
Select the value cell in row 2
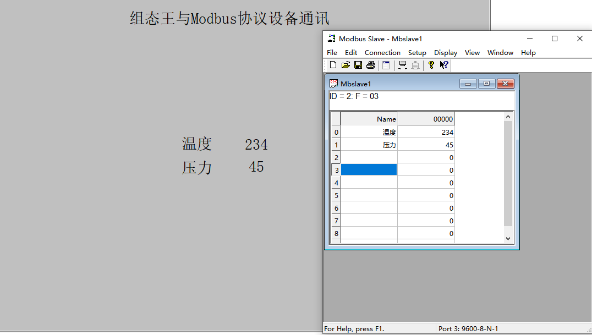point(426,157)
